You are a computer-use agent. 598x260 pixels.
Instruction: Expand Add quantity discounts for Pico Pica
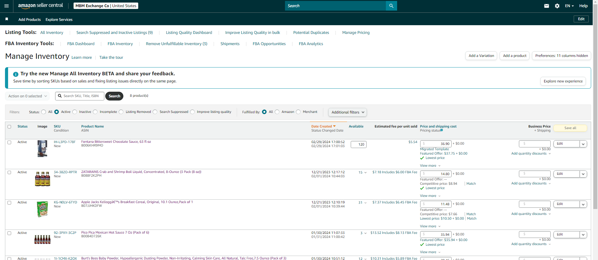pyautogui.click(x=531, y=244)
